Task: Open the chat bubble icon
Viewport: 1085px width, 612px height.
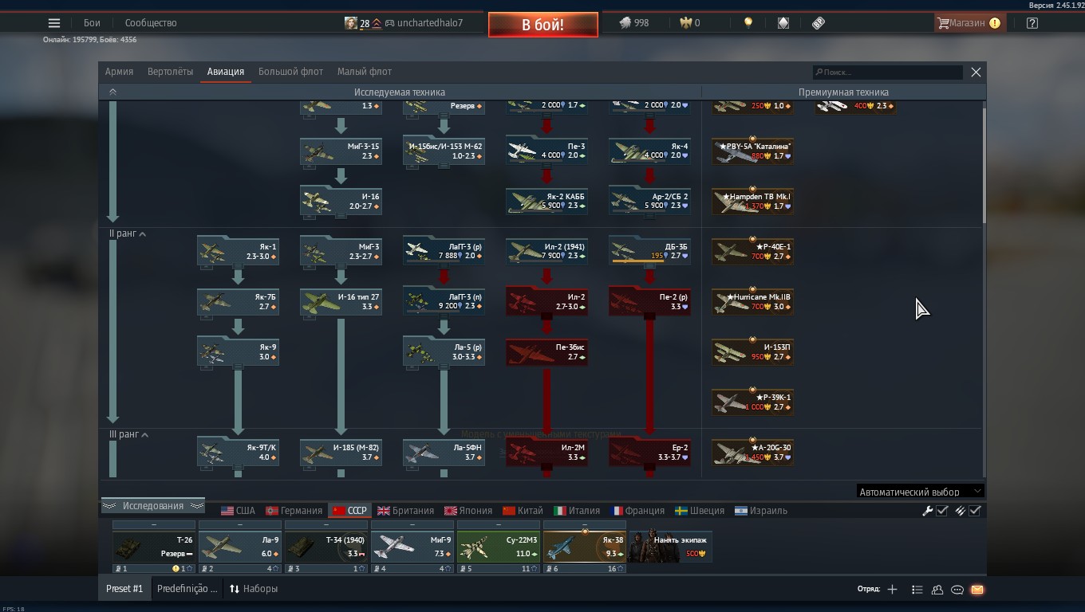Action: tap(957, 590)
